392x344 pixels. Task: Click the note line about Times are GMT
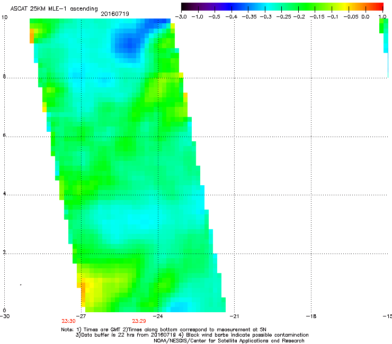[164, 330]
